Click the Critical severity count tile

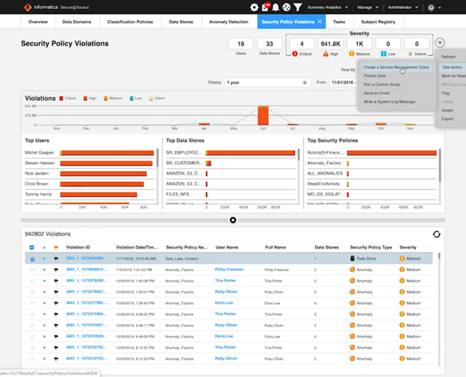click(x=301, y=44)
